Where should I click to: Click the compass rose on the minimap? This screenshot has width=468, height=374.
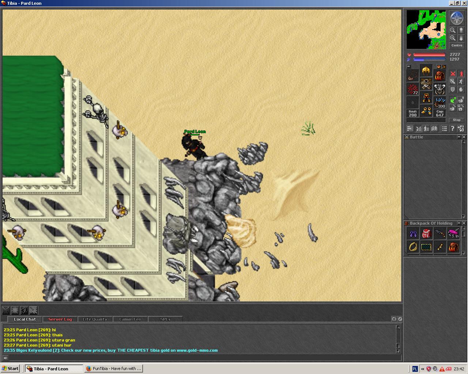point(457,18)
